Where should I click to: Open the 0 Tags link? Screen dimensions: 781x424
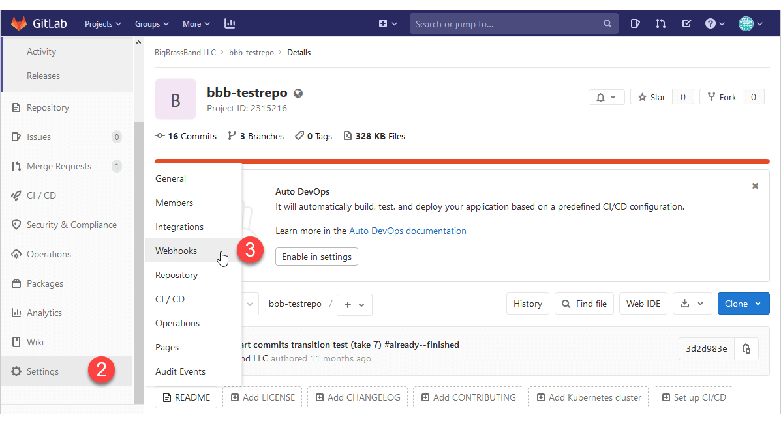coord(313,136)
